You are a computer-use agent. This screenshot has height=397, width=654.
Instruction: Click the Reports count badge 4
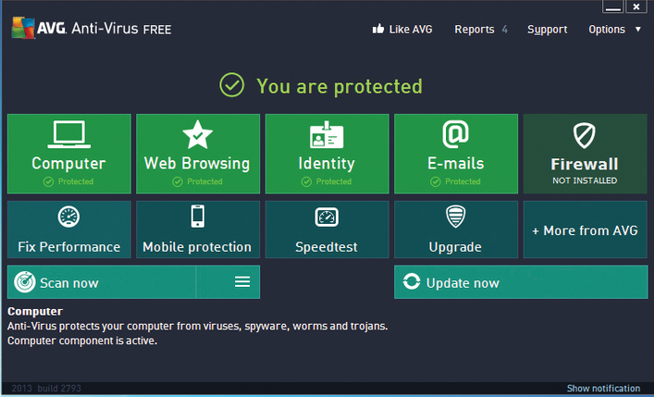(505, 30)
